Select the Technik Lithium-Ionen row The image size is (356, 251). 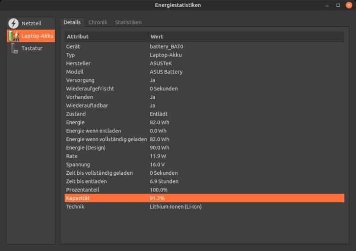tap(204, 207)
